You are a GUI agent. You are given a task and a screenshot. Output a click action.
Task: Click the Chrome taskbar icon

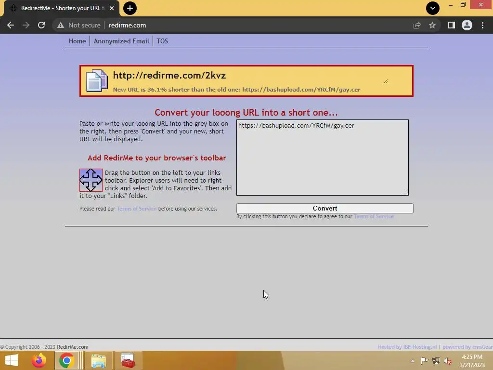tap(66, 360)
